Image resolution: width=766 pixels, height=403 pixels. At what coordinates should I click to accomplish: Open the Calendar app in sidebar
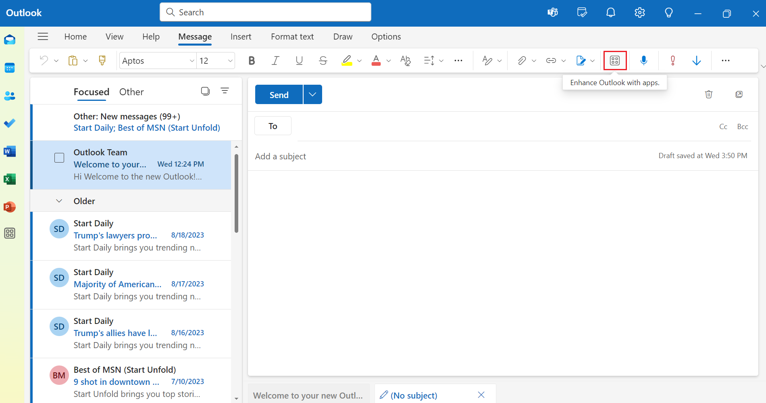[x=10, y=68]
